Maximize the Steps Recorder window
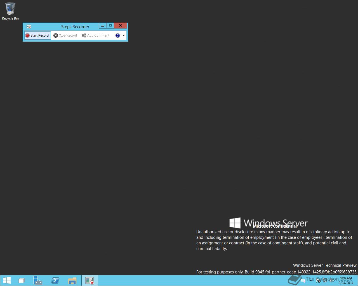Viewport: 358px width, 286px height. (x=110, y=26)
